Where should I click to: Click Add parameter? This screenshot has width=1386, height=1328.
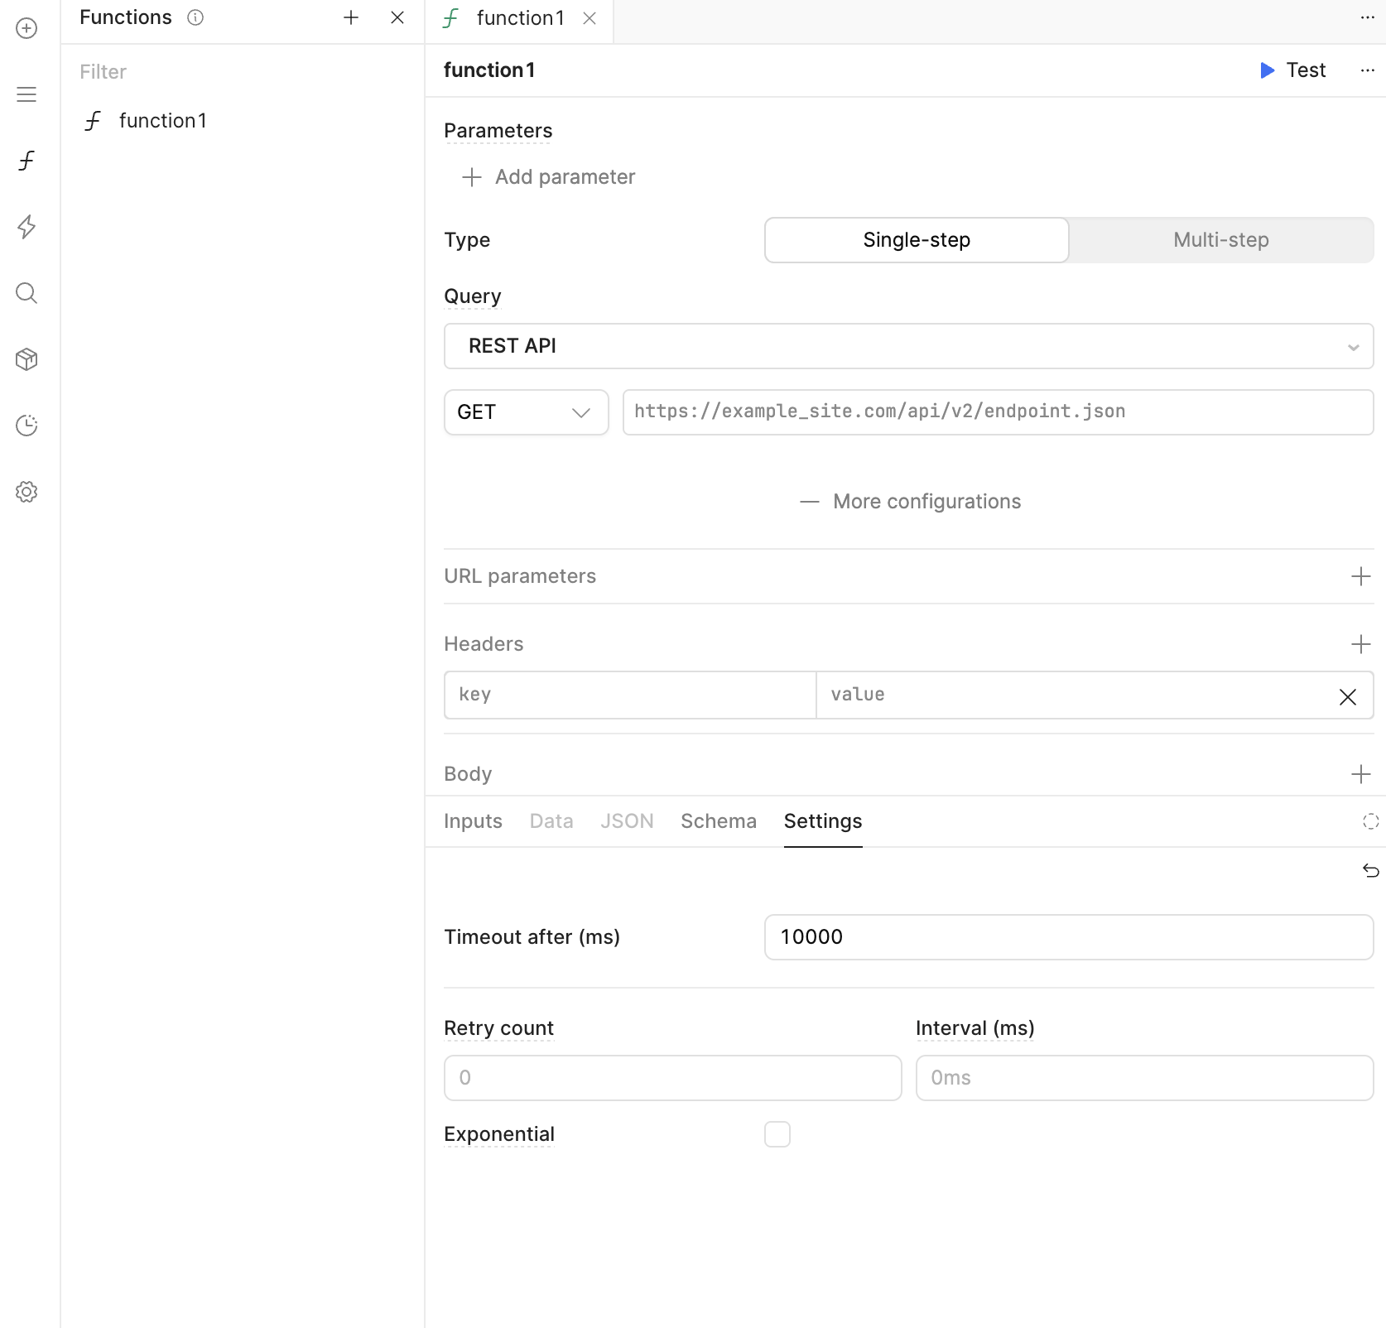550,177
